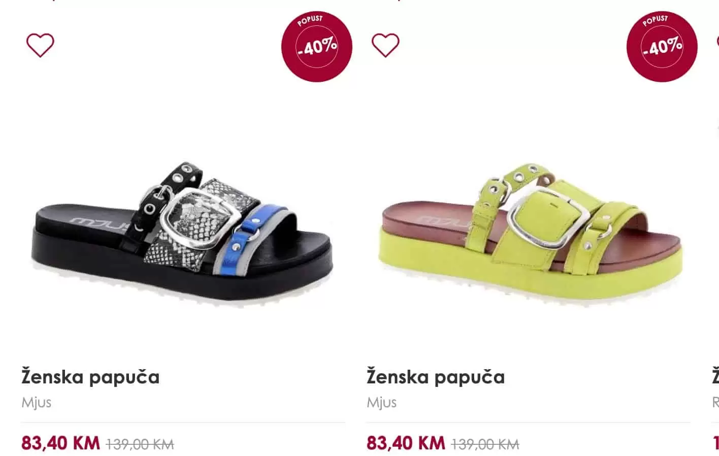Open the Ženska papuča title under the black sandal
Image resolution: width=719 pixels, height=456 pixels.
click(x=90, y=377)
